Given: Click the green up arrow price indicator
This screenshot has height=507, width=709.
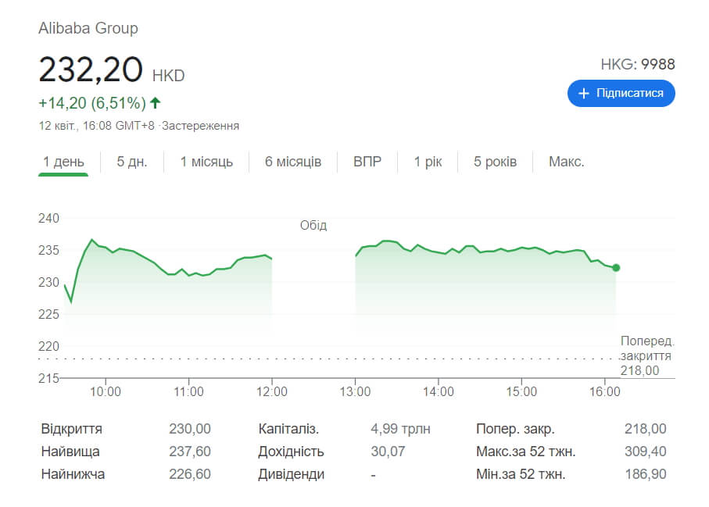Looking at the screenshot, I should tap(155, 103).
